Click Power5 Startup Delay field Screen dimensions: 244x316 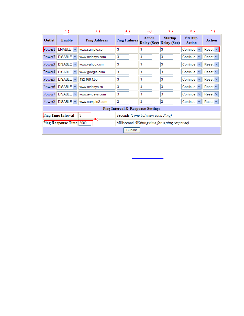[x=167, y=79]
